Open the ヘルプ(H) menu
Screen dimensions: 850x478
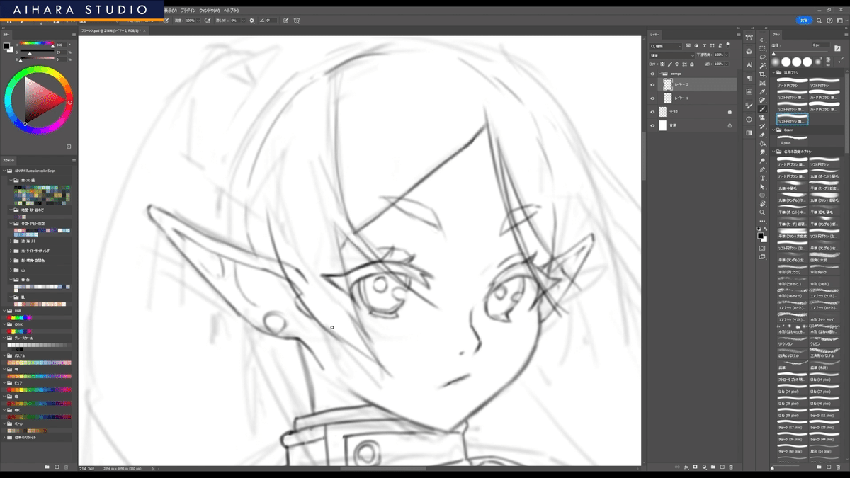[231, 11]
